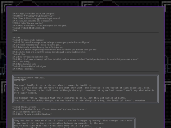Click 'But to make sure that their traditions' line
The width and height of the screenshot is (171, 128).
tap(53, 125)
